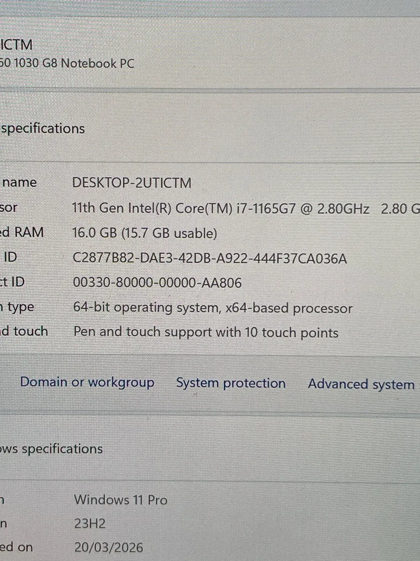Image resolution: width=420 pixels, height=561 pixels.
Task: Click the Windows 11 Pro edition text
Action: [x=120, y=500]
